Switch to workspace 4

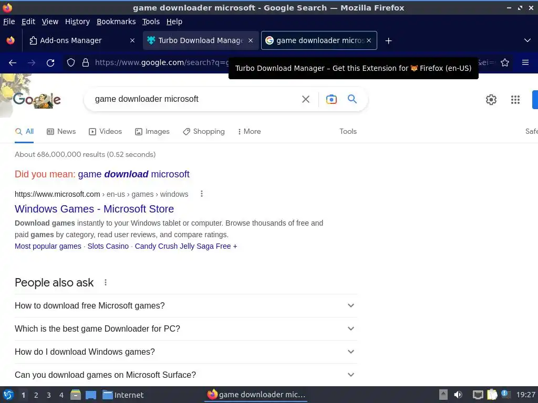61,395
